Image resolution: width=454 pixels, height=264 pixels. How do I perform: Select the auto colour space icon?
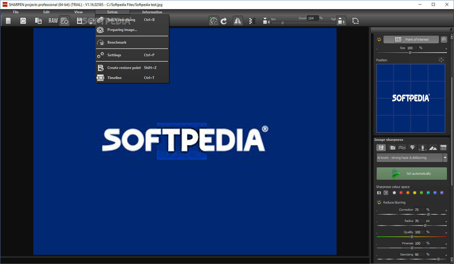[386, 193]
